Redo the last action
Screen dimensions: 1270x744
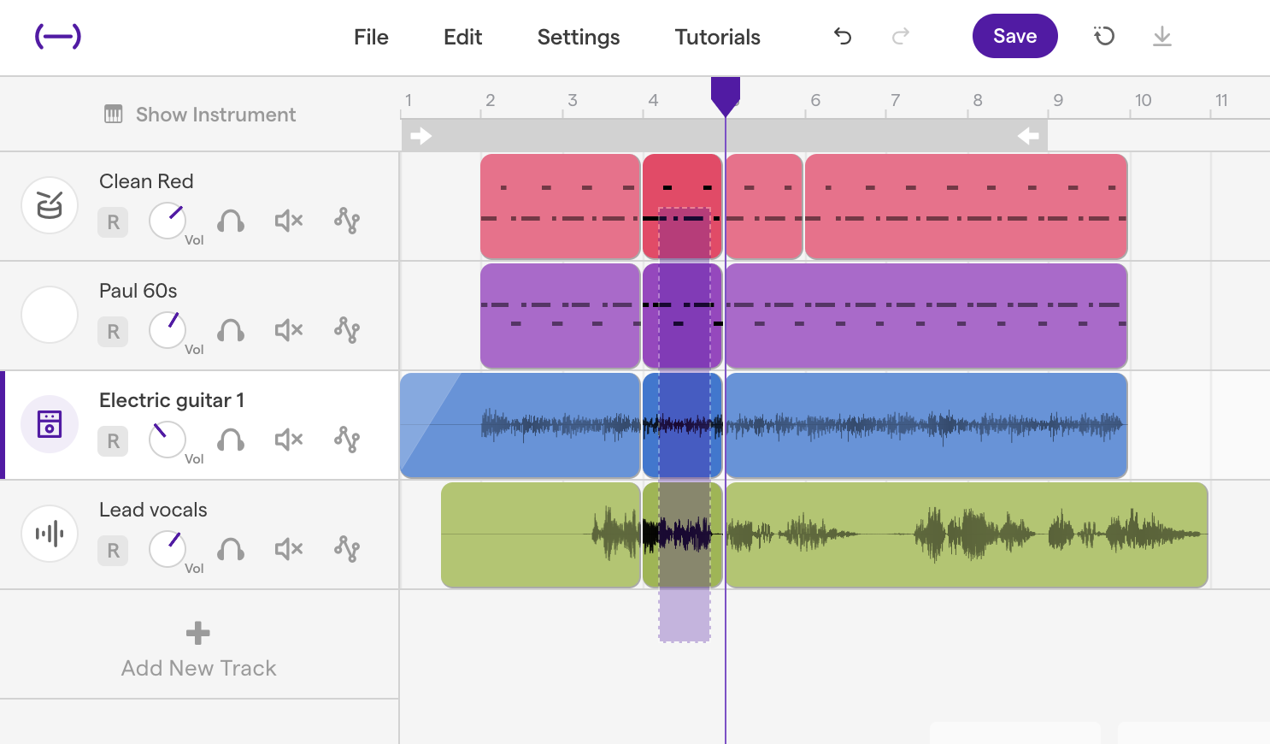click(901, 36)
